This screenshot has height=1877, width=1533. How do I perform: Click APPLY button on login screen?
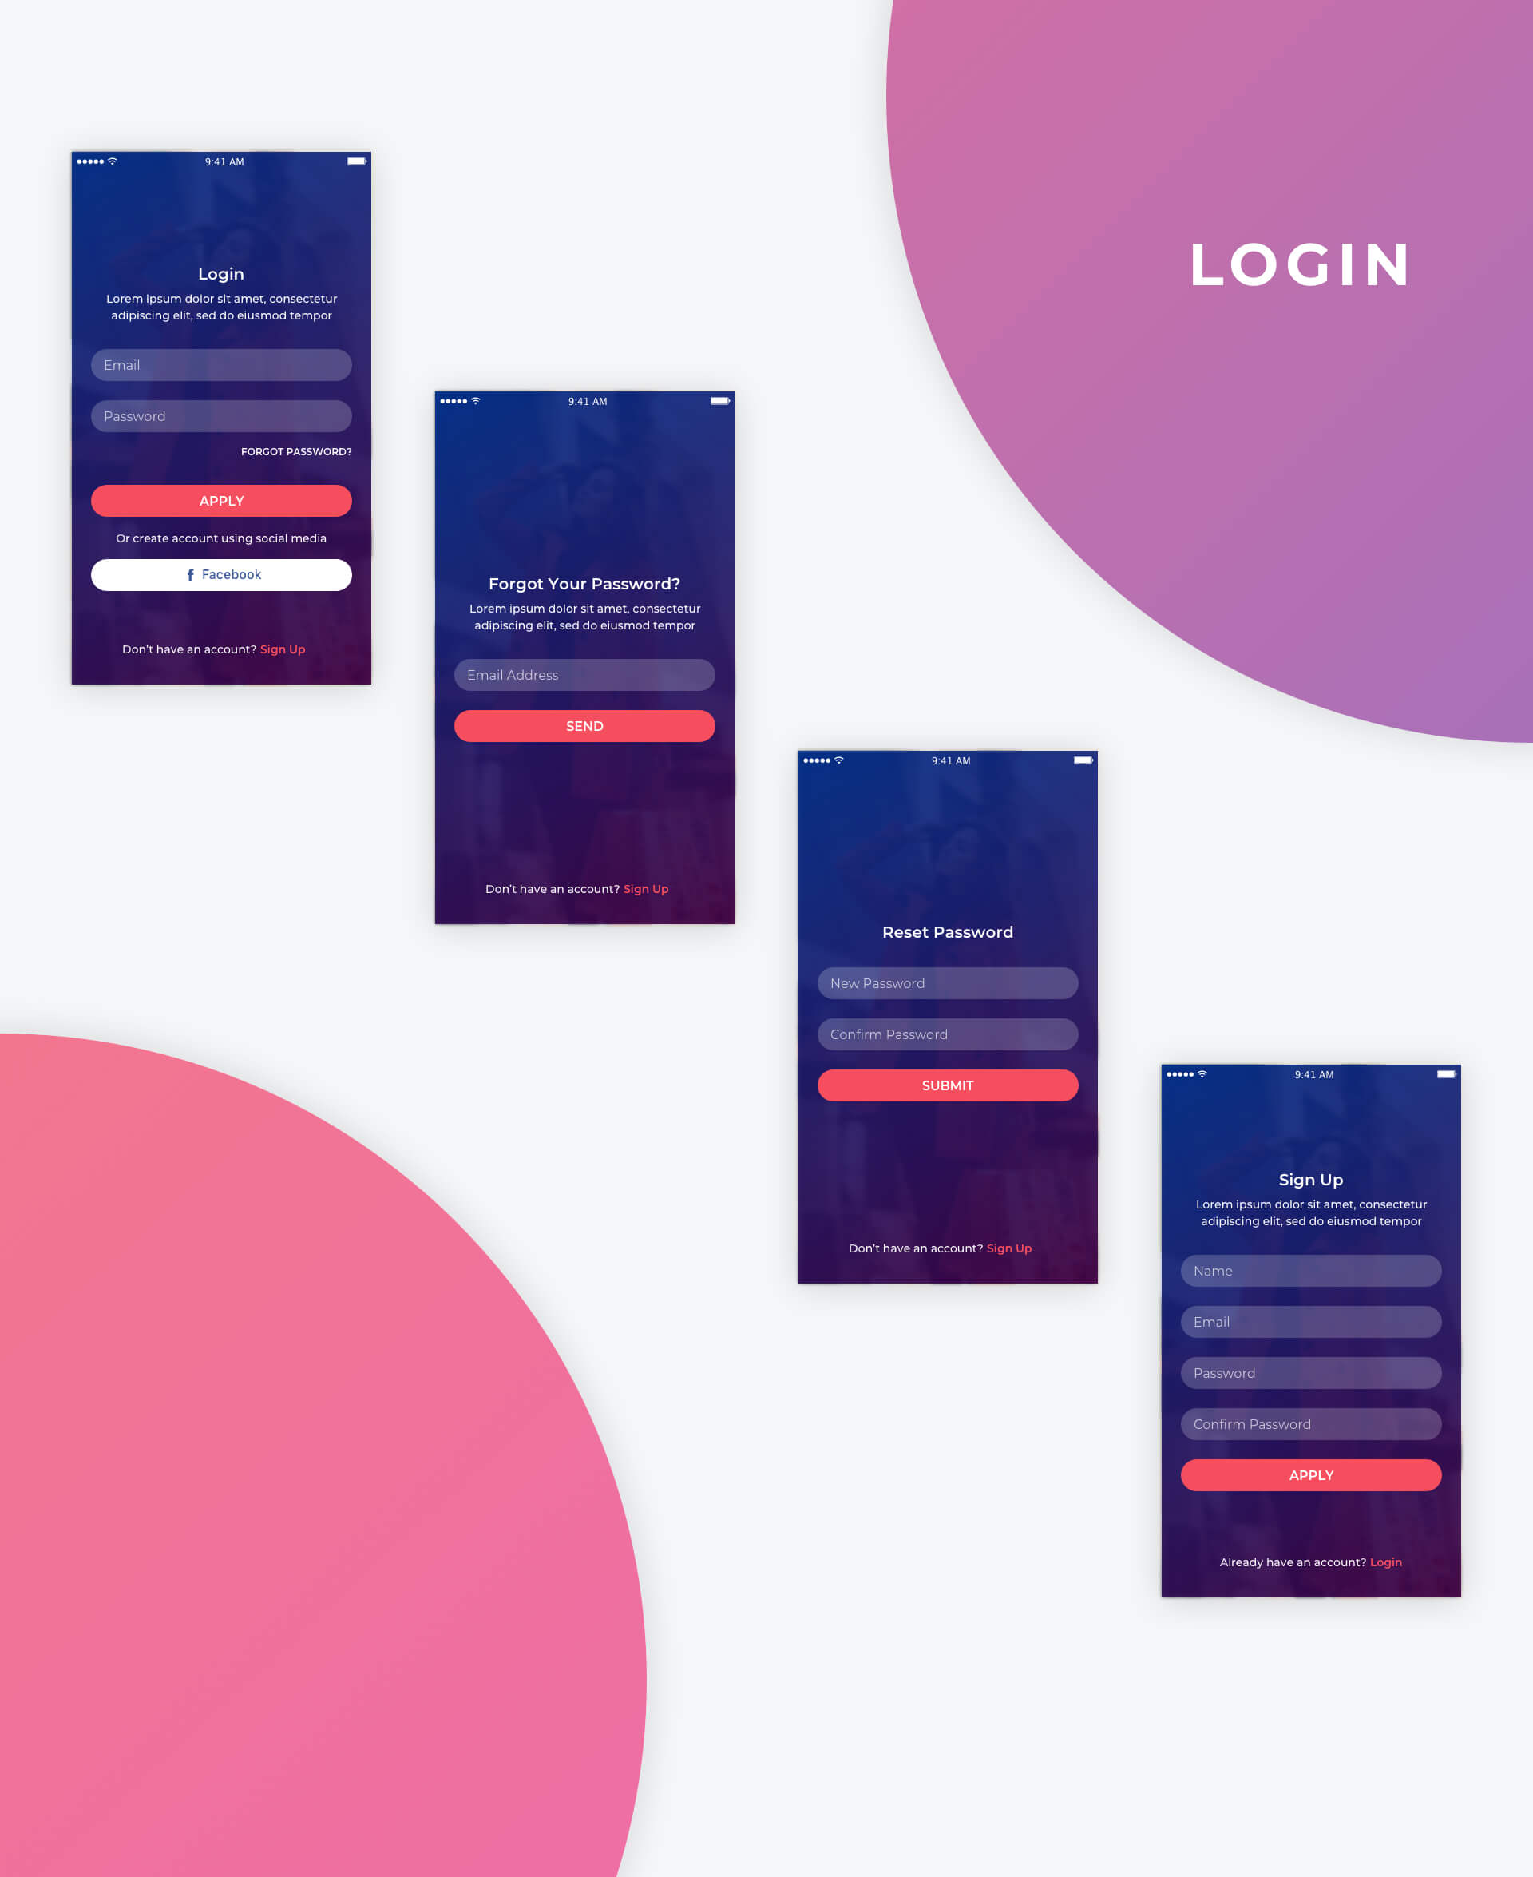pyautogui.click(x=221, y=501)
